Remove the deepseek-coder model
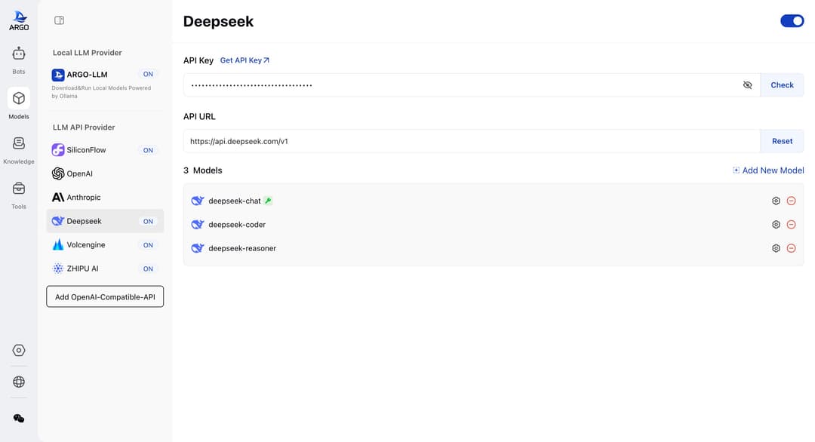 click(791, 225)
